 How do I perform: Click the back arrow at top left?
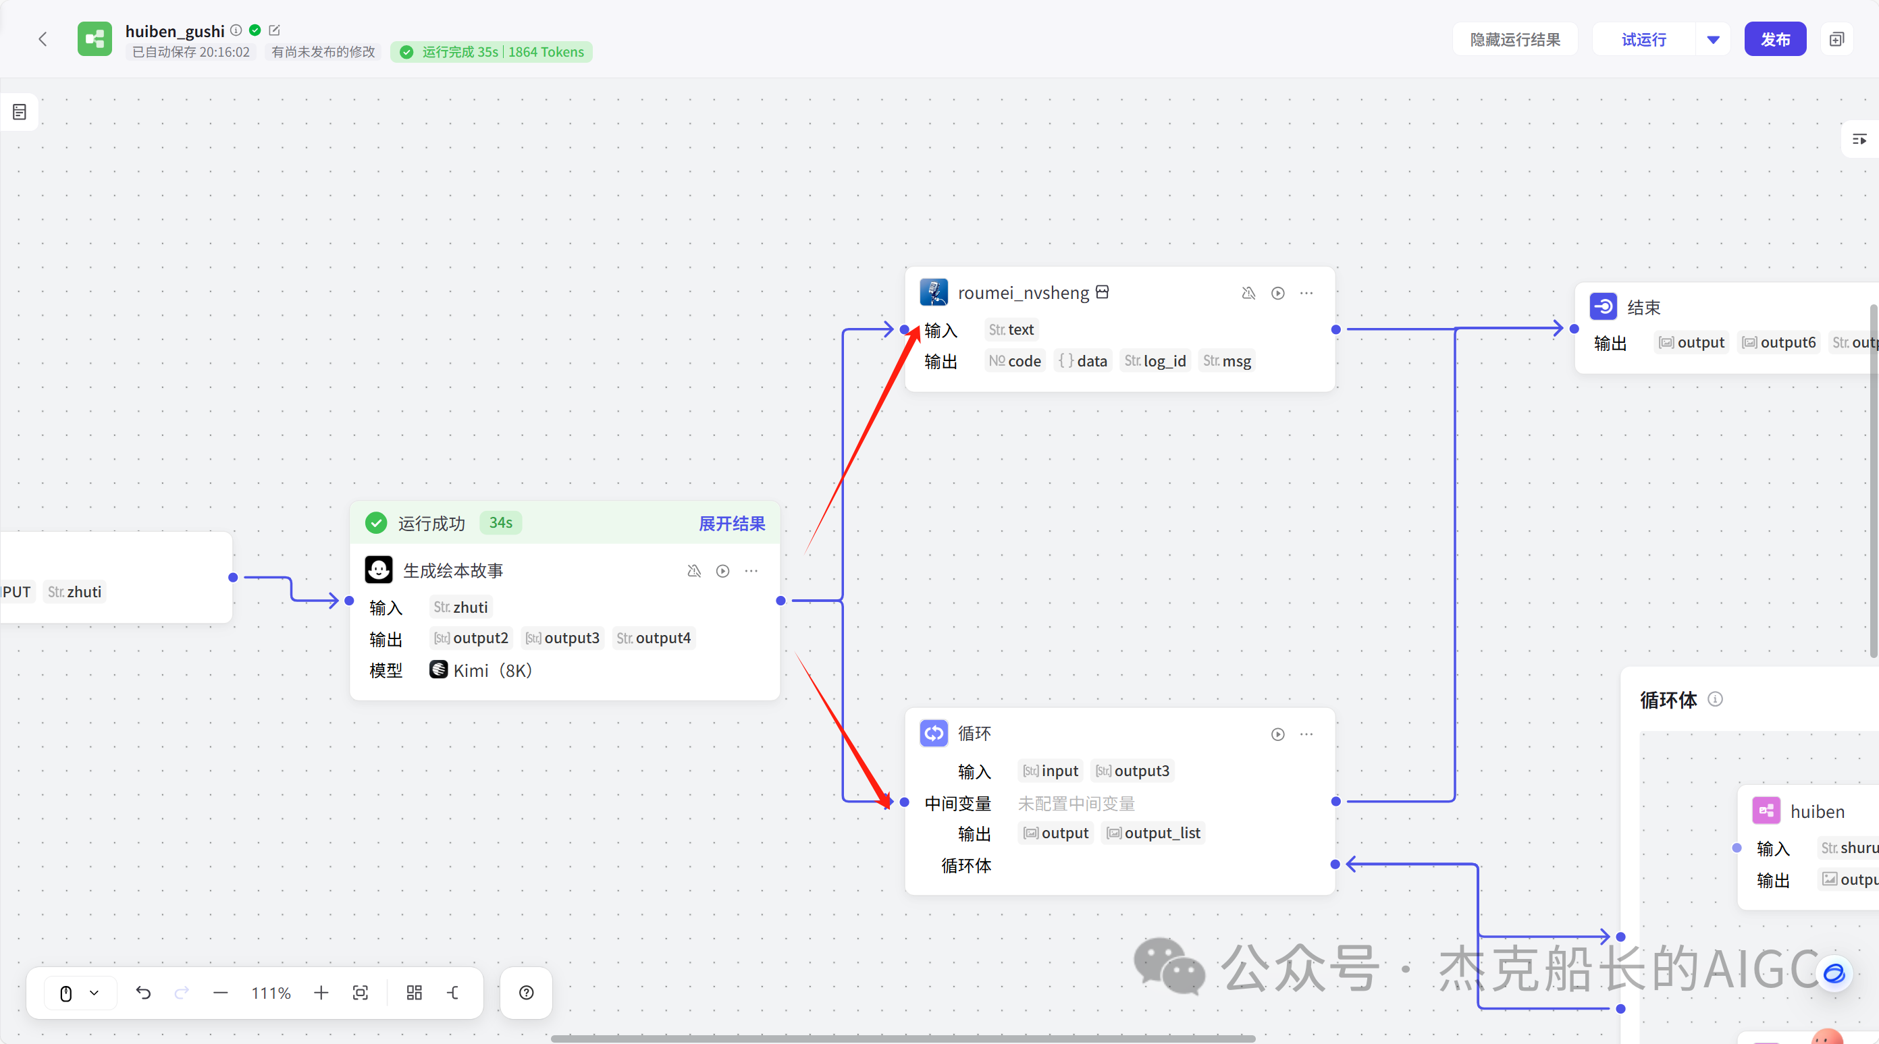point(43,39)
